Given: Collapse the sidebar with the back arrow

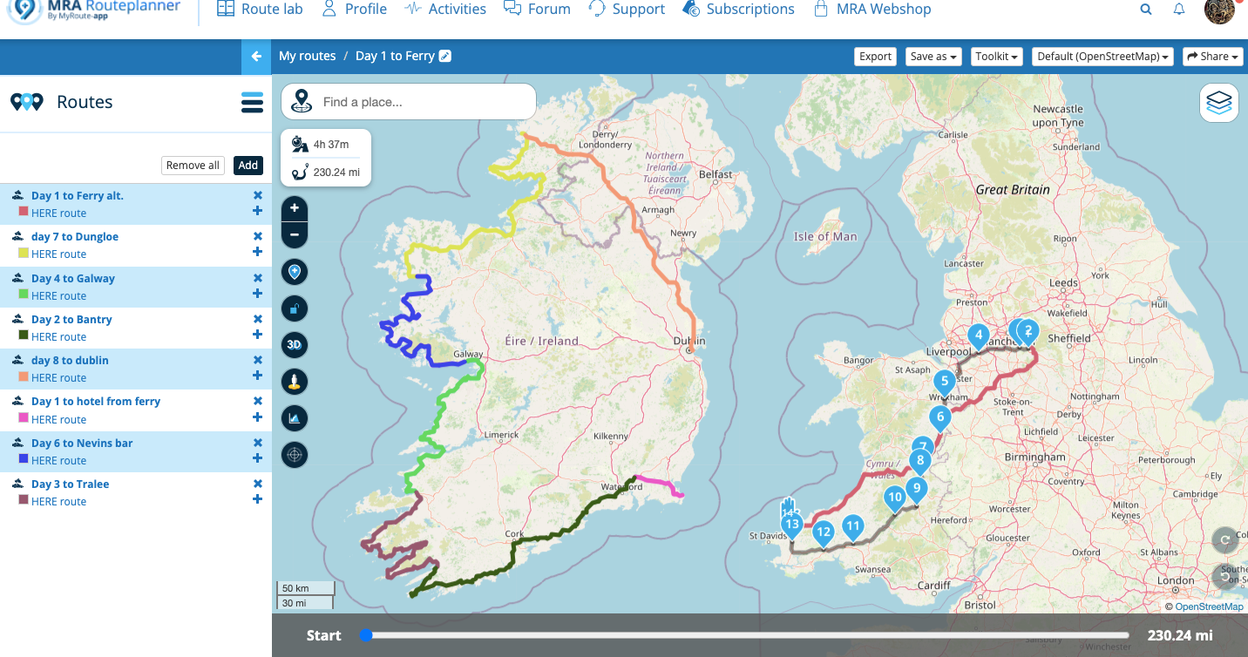Looking at the screenshot, I should coord(256,57).
